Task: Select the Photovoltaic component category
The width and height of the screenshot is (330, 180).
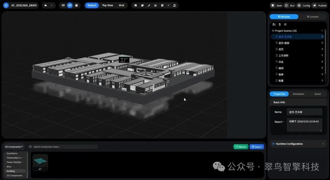Action: click(15, 158)
